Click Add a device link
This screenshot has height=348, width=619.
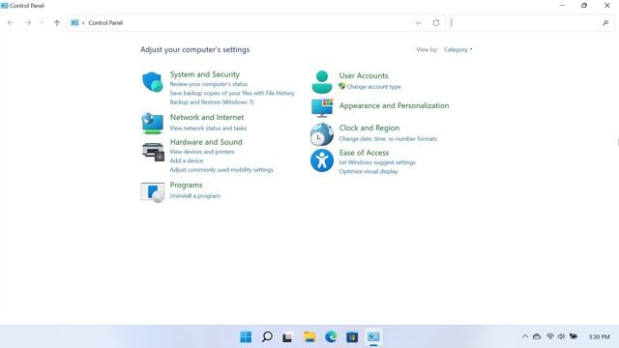(x=187, y=161)
